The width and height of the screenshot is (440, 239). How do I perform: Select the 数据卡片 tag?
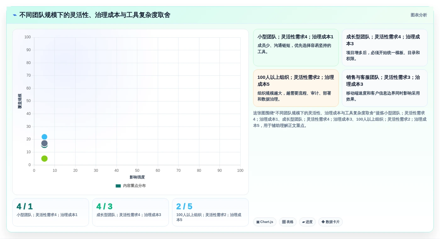(x=331, y=222)
